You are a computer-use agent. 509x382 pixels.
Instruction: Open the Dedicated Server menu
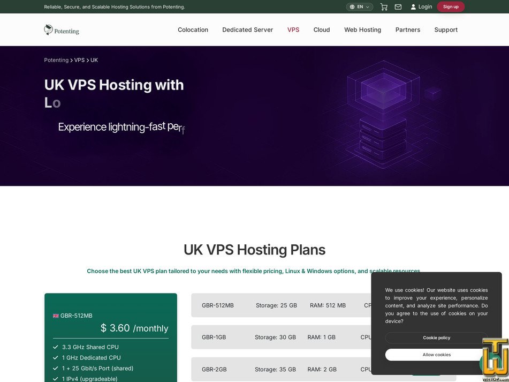pyautogui.click(x=248, y=30)
